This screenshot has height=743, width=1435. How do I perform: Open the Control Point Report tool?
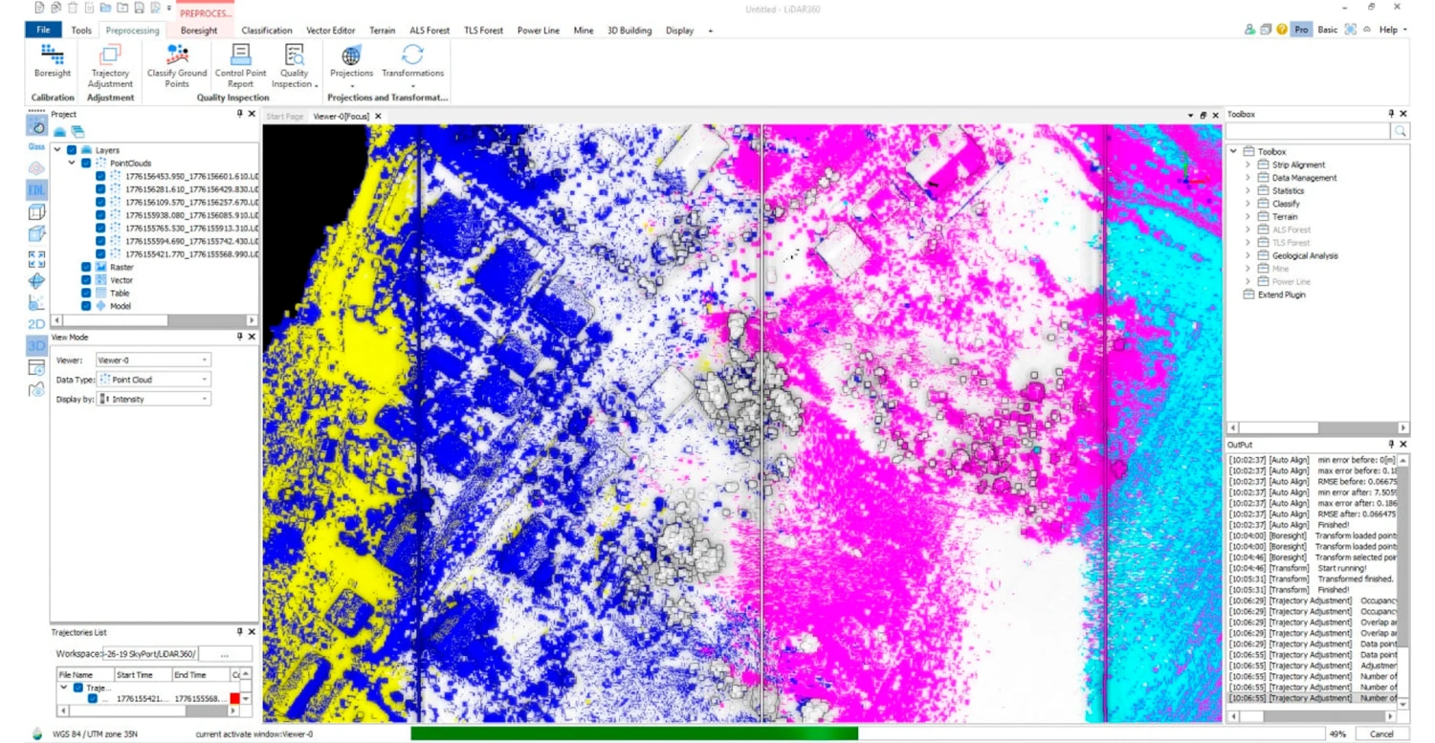click(x=240, y=64)
